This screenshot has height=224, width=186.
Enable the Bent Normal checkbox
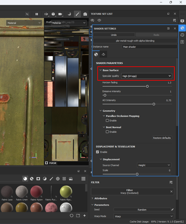pos(107,132)
